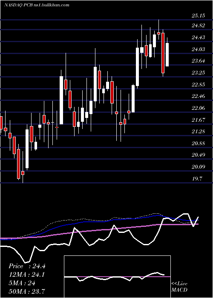Select the 25.15 price axis label

199,16
